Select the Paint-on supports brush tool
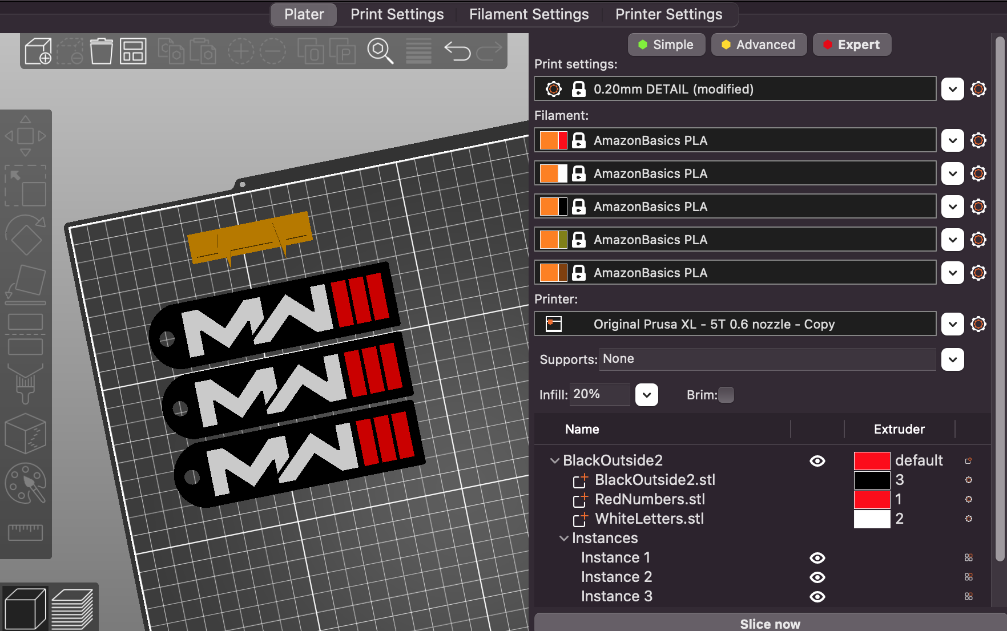 25,384
